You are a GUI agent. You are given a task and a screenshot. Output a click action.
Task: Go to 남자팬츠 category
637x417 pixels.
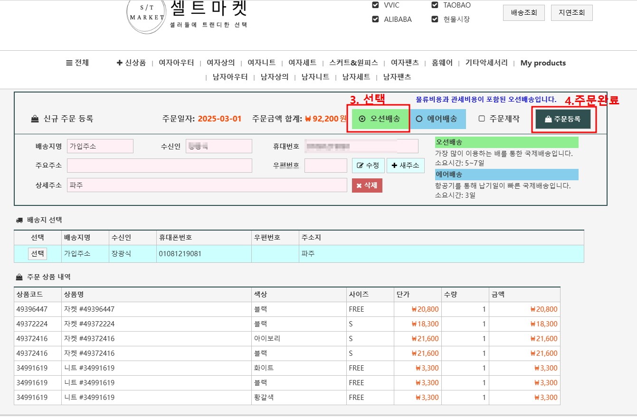(x=397, y=77)
